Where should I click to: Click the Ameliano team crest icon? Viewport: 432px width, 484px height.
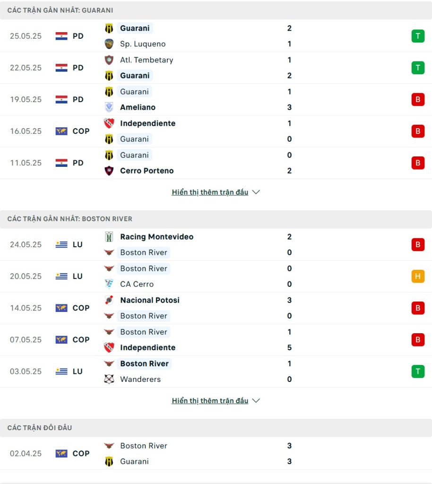point(109,107)
